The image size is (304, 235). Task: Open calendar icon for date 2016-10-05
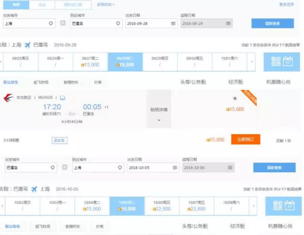pyautogui.click(x=175, y=167)
